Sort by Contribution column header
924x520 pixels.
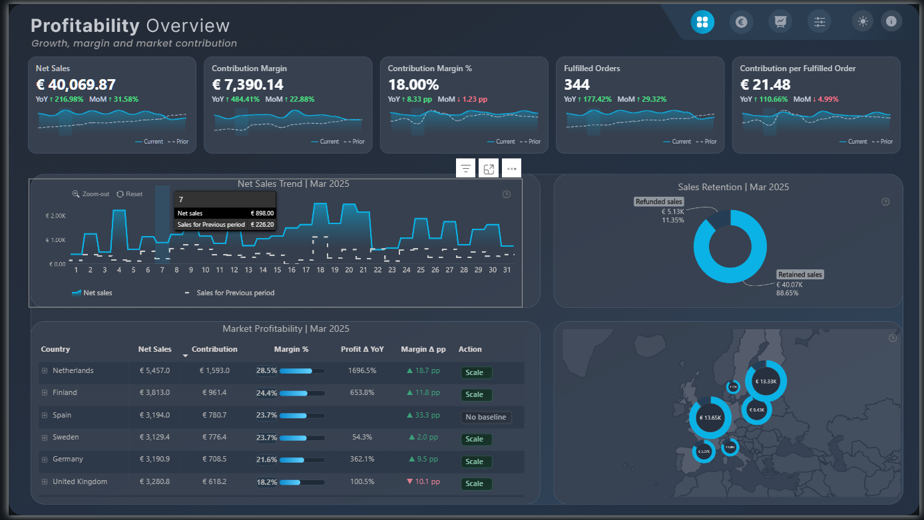(x=214, y=349)
